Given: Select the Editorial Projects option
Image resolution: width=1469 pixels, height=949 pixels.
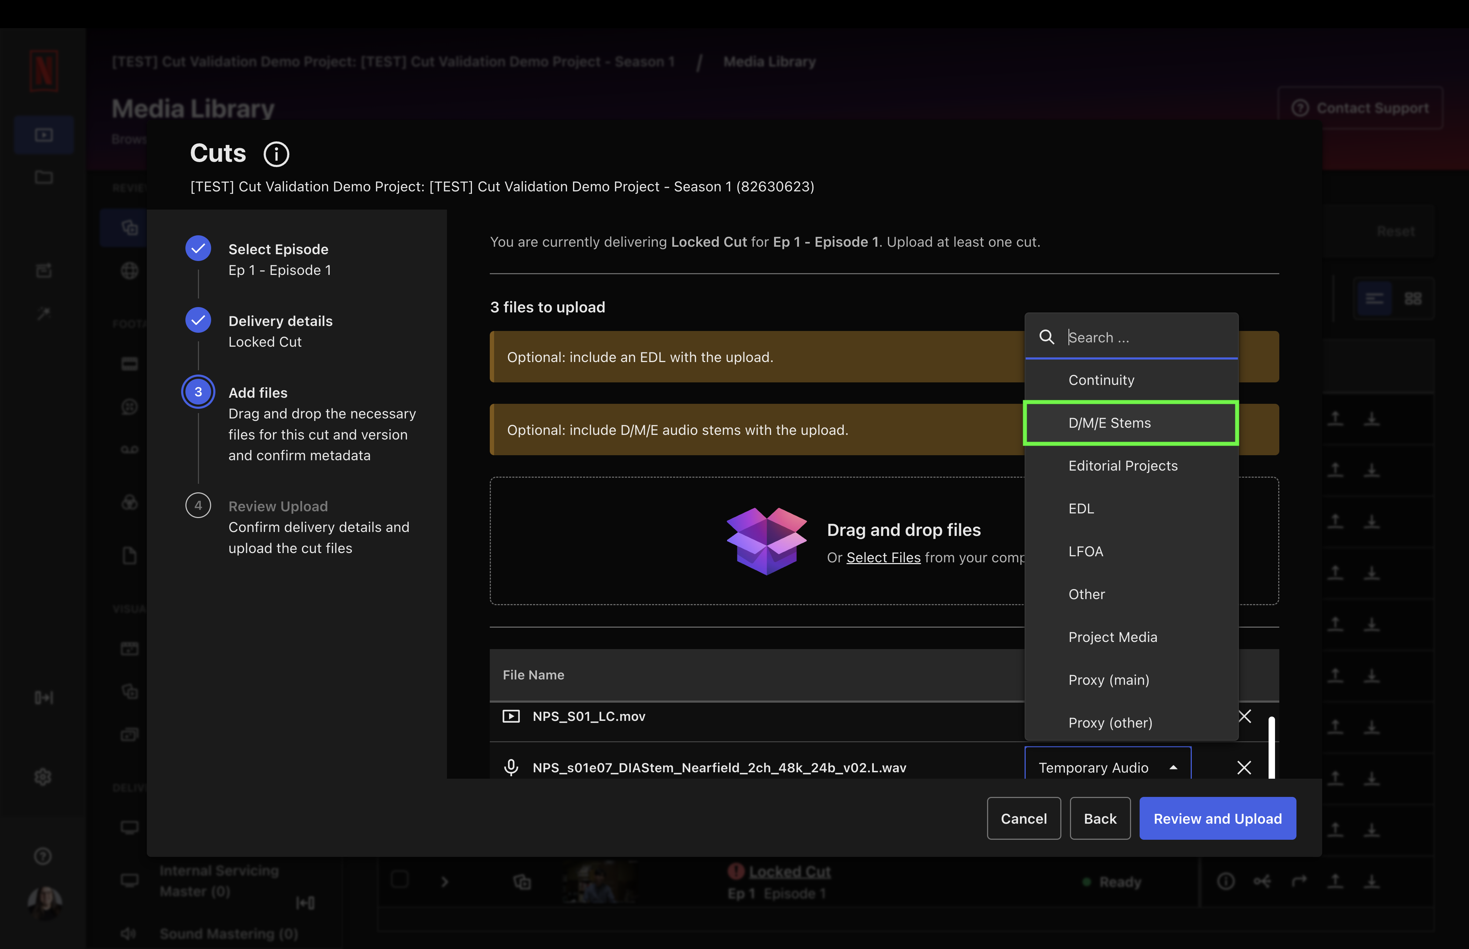Looking at the screenshot, I should pos(1122,466).
